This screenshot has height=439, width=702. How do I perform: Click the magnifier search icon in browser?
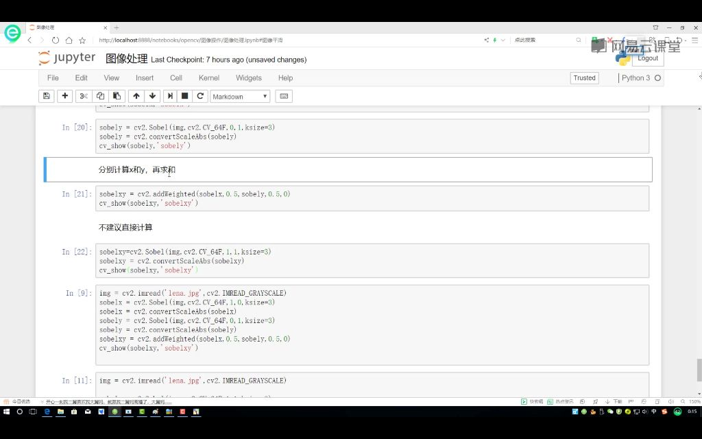[579, 40]
